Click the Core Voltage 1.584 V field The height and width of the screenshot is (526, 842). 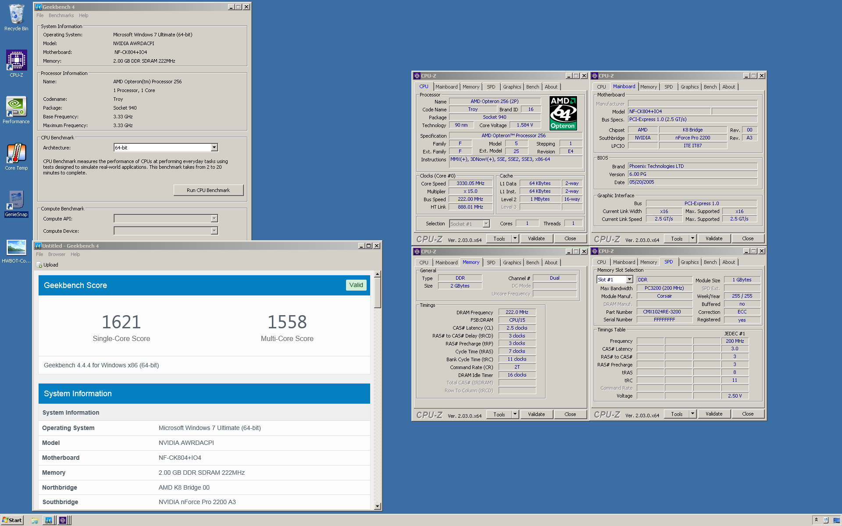tap(525, 125)
